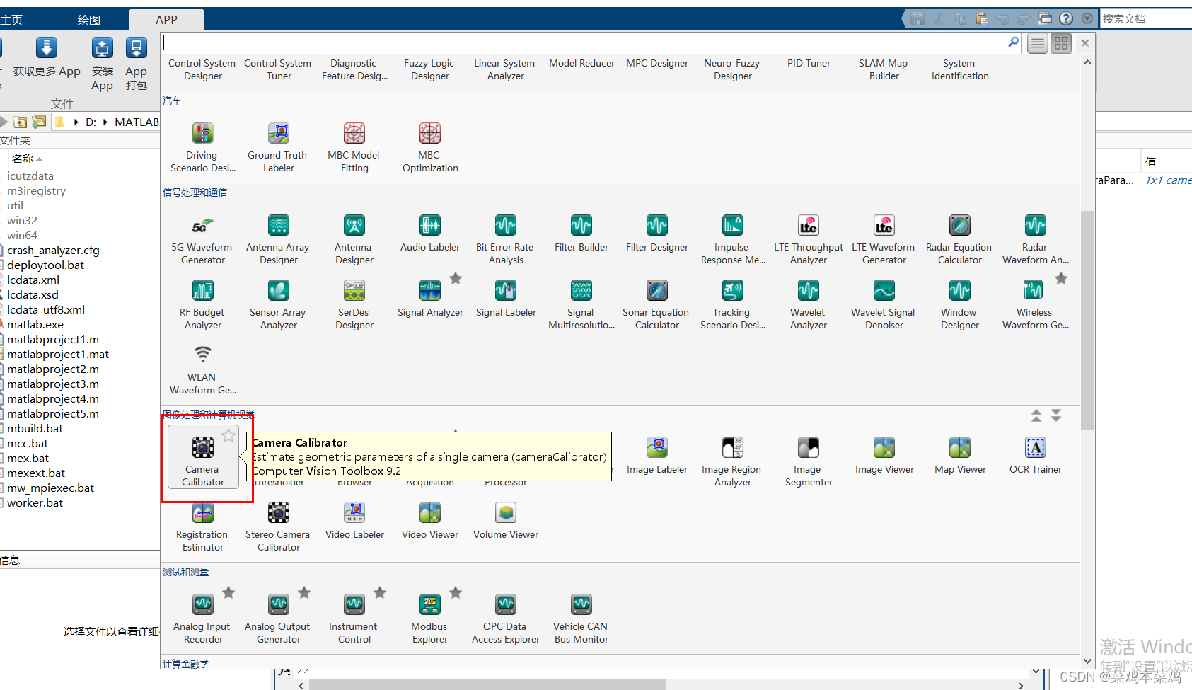Click the apps gallery search field
The image size is (1192, 690).
(x=587, y=42)
